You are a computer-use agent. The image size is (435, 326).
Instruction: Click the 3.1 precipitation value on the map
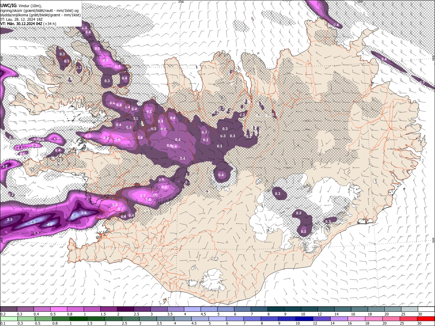(x=10, y=220)
